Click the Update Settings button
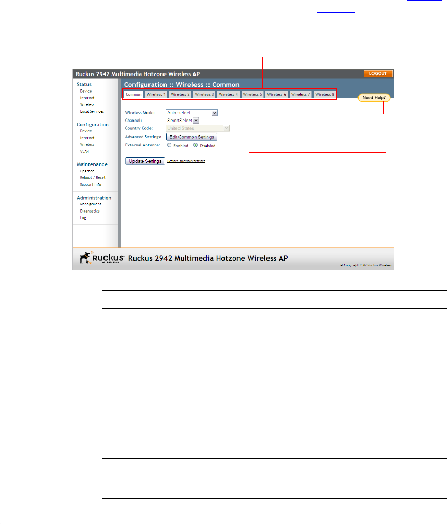 (145, 161)
